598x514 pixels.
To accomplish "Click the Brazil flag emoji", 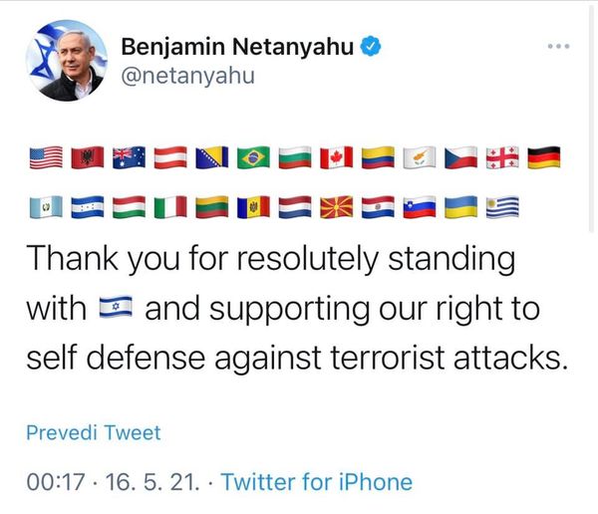I will 253,157.
